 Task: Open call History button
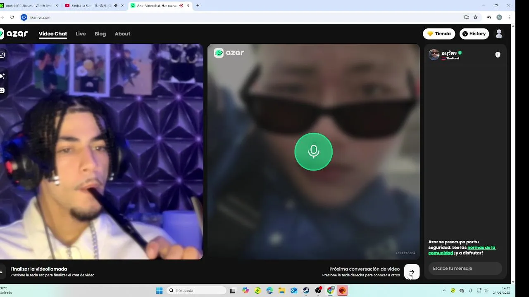click(x=474, y=34)
